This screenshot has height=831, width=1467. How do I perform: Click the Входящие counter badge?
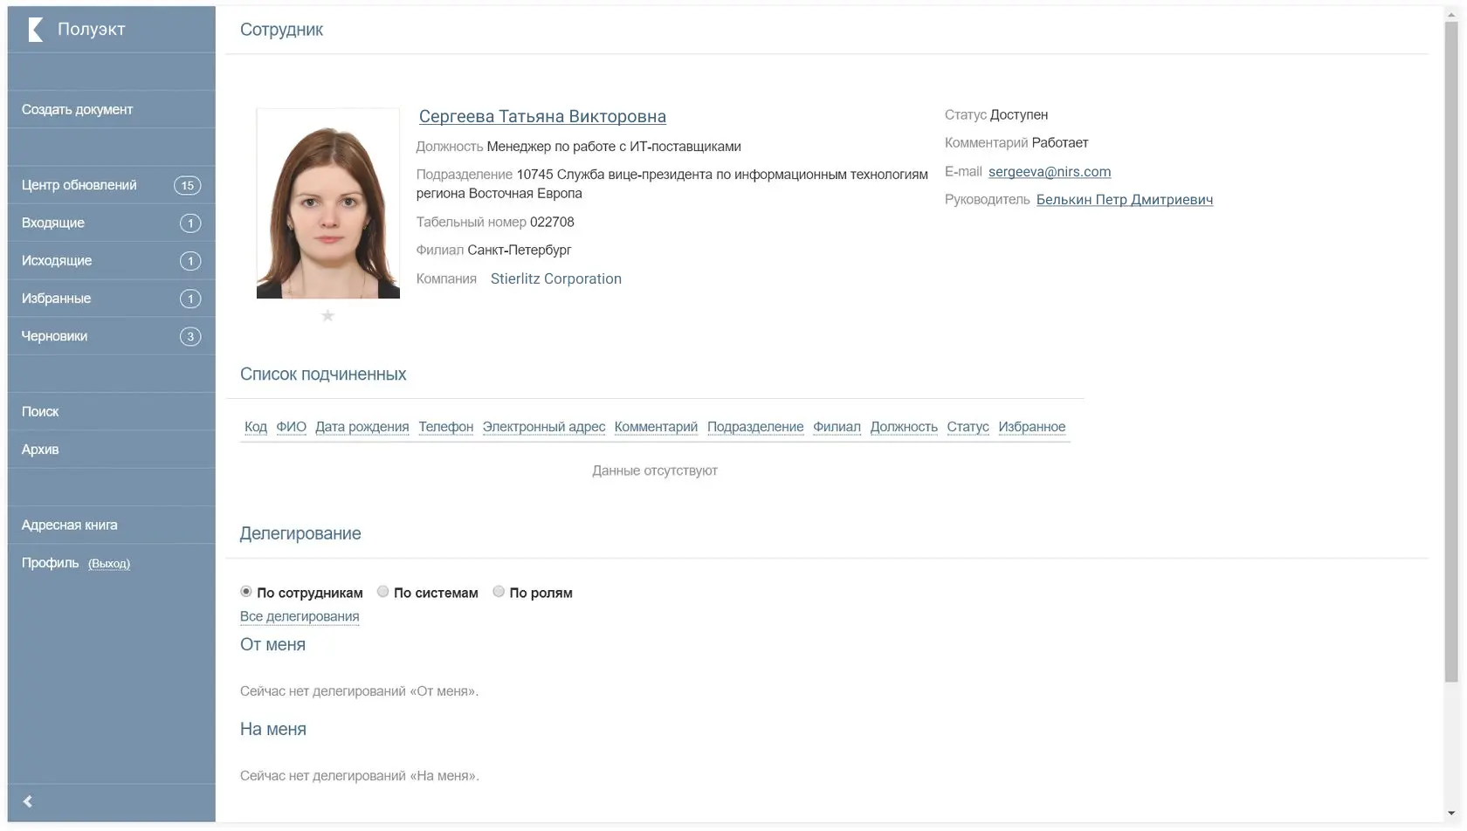pyautogui.click(x=190, y=223)
